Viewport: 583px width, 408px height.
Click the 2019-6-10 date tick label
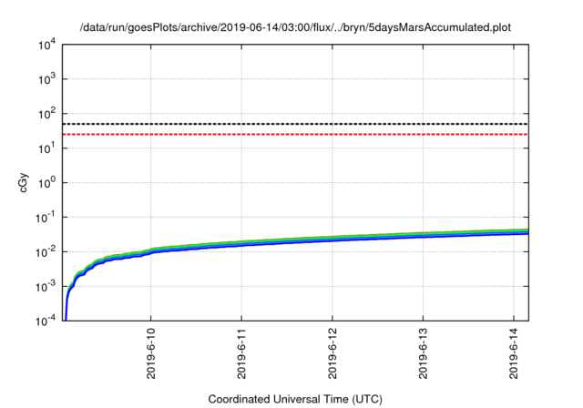point(151,353)
